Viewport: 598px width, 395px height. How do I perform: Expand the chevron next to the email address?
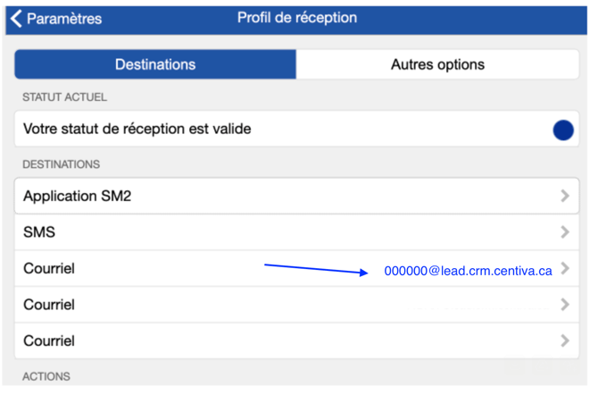(564, 269)
